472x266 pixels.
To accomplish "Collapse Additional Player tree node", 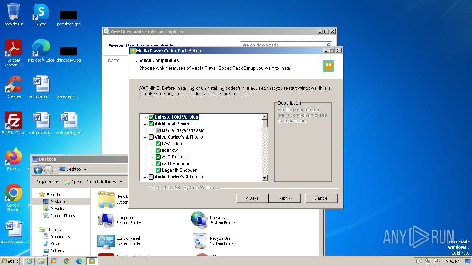I will click(x=145, y=124).
